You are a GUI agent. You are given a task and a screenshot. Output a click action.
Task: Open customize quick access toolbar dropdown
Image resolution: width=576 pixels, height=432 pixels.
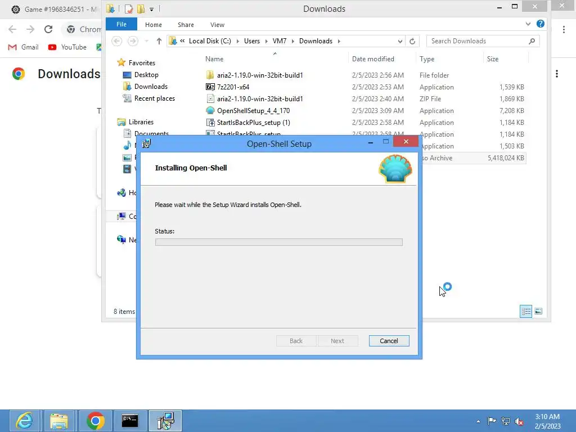pos(151,9)
